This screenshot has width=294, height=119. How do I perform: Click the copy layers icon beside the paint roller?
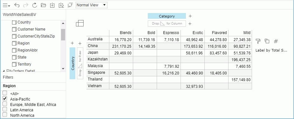(x=267, y=41)
